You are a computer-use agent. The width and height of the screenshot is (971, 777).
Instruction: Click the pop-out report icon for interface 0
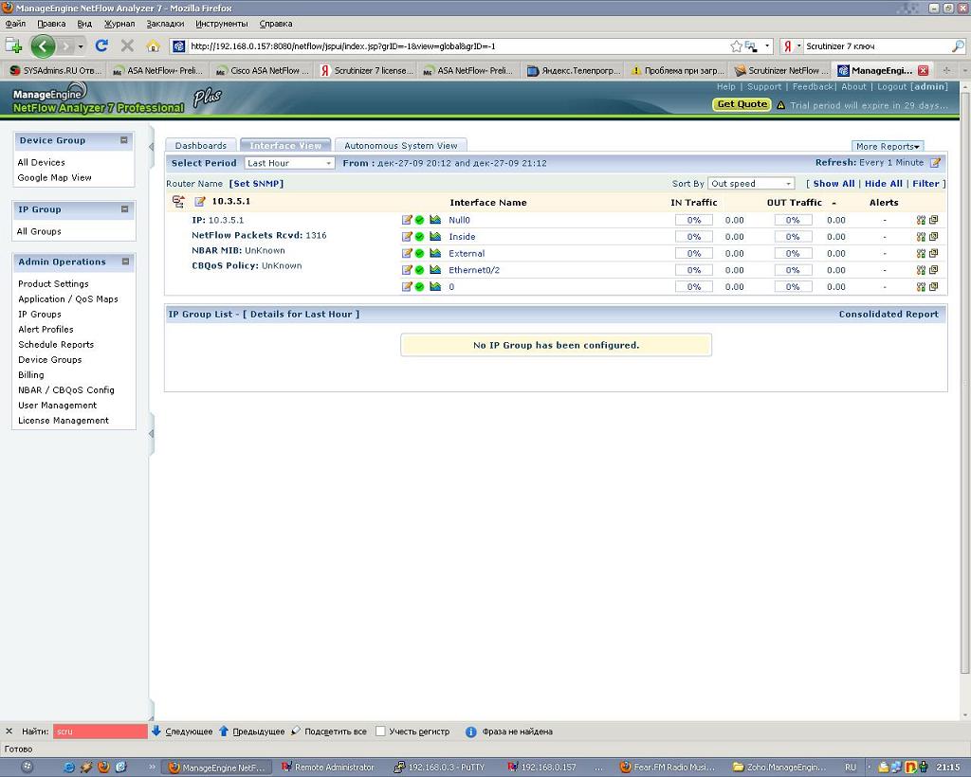pyautogui.click(x=933, y=287)
